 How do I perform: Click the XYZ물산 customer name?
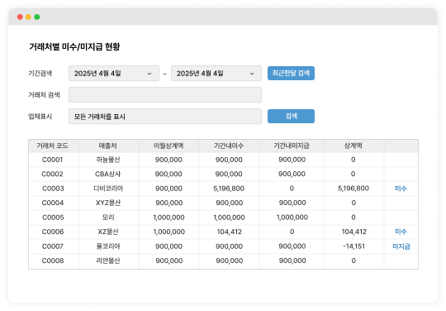click(108, 203)
